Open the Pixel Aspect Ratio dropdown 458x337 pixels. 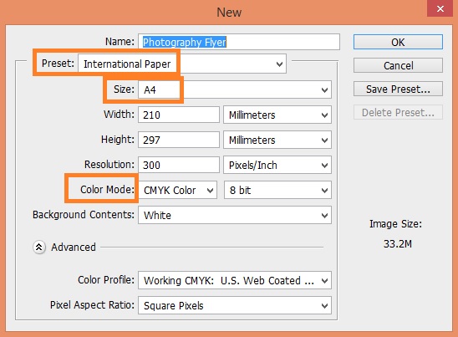click(235, 306)
